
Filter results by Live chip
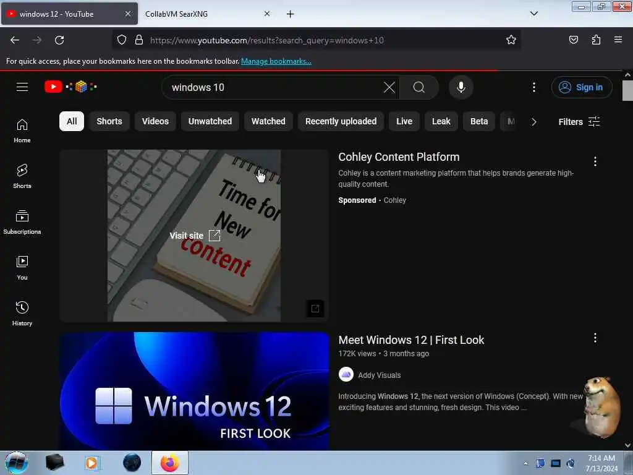pyautogui.click(x=404, y=121)
